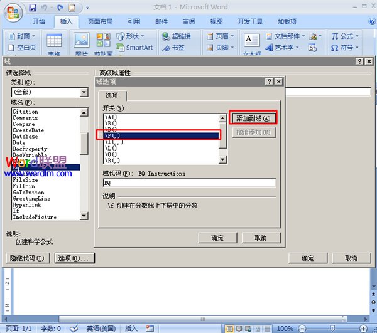Screen dimensions: 377x333
Task: Open the 类别 category dropdown
Action: (x=84, y=93)
